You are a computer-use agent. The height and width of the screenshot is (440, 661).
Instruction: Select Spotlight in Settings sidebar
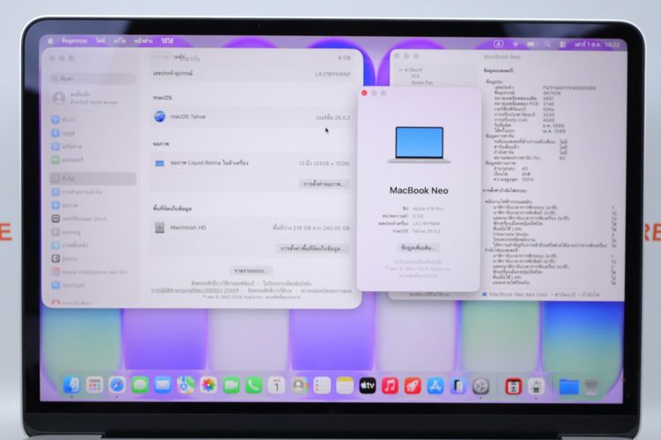coord(93,285)
